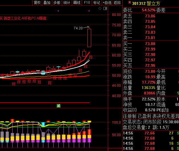Screen dimensions: 179x151
Task: Click the 委比 order ratio label
Action: pos(127,10)
